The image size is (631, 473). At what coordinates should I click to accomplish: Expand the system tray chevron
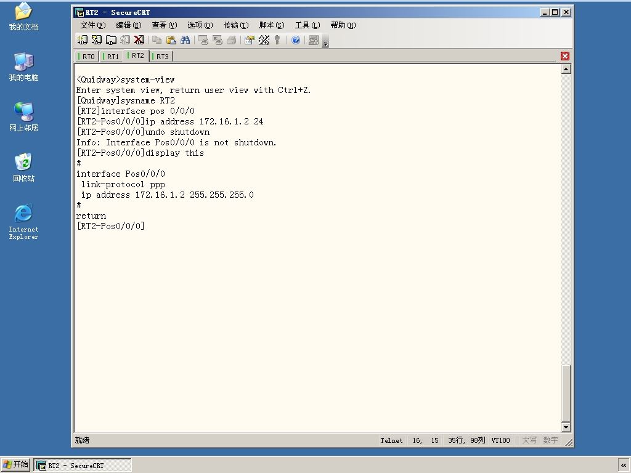pos(624,465)
